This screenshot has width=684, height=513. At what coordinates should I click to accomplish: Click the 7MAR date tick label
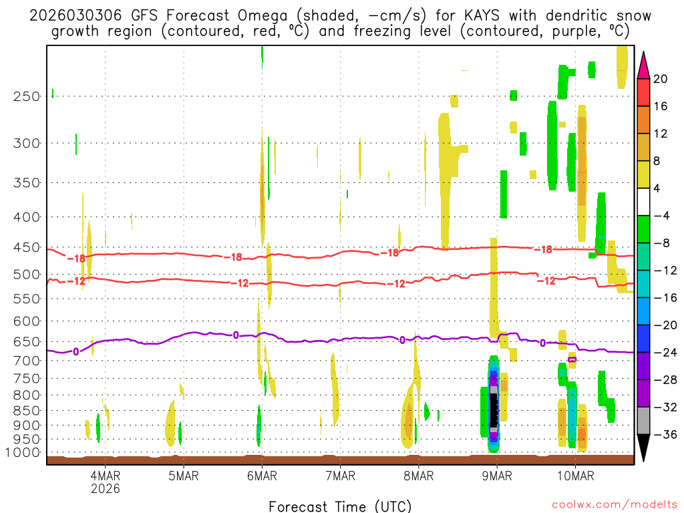point(340,476)
